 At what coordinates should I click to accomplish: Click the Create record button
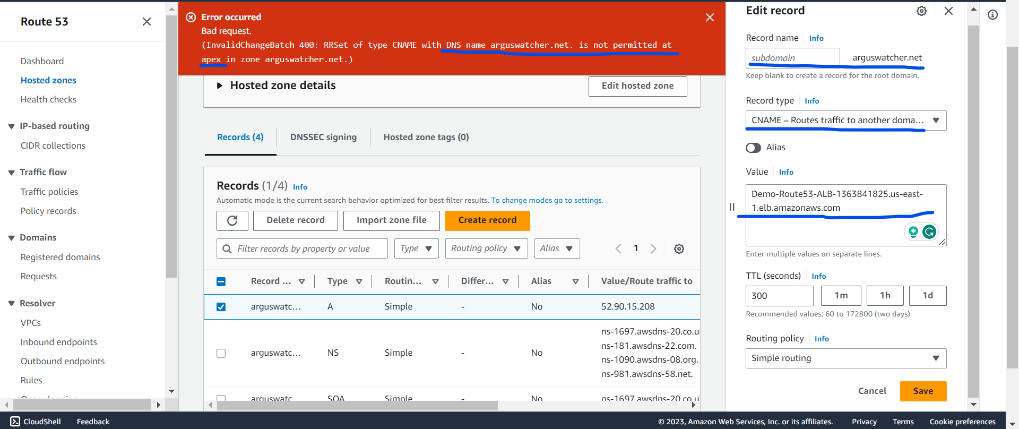click(x=488, y=221)
